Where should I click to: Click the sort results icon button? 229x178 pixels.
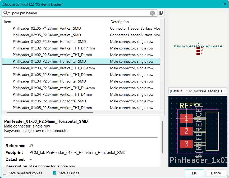click(x=161, y=13)
